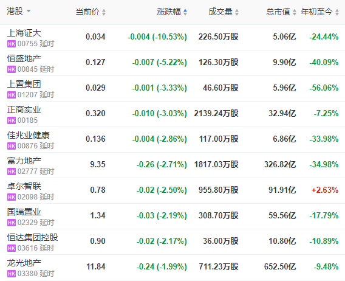Click volume 2139.24万股

(x=216, y=113)
